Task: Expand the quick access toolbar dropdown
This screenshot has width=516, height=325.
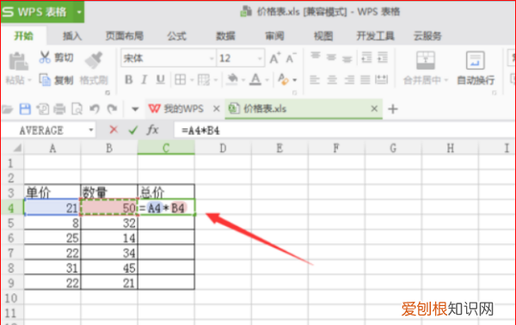Action: click(135, 109)
